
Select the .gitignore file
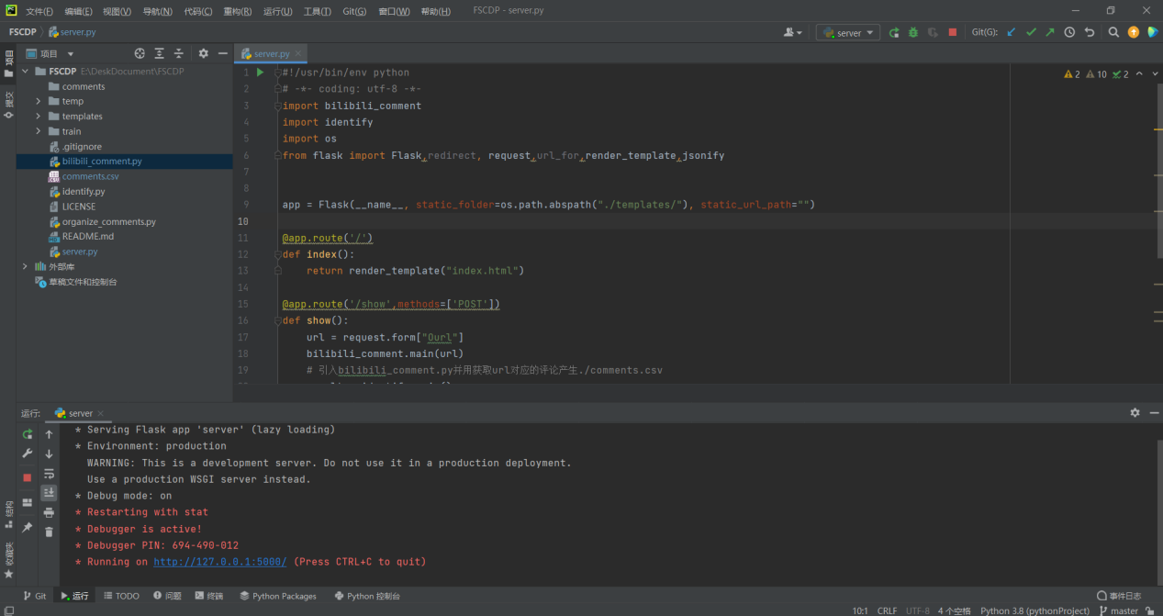click(82, 147)
